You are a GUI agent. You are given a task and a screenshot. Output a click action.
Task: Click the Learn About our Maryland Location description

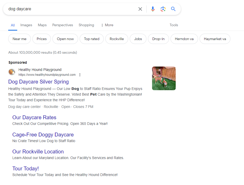[68, 158]
